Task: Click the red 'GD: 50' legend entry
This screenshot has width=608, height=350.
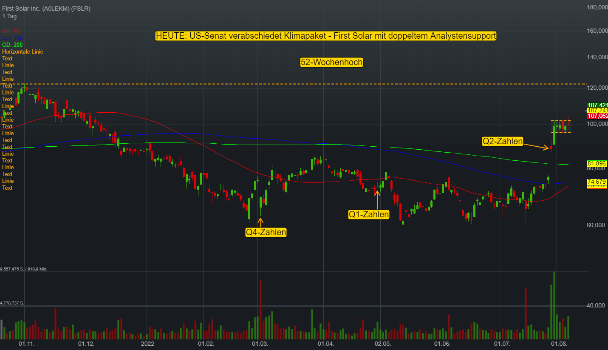Action: point(11,31)
